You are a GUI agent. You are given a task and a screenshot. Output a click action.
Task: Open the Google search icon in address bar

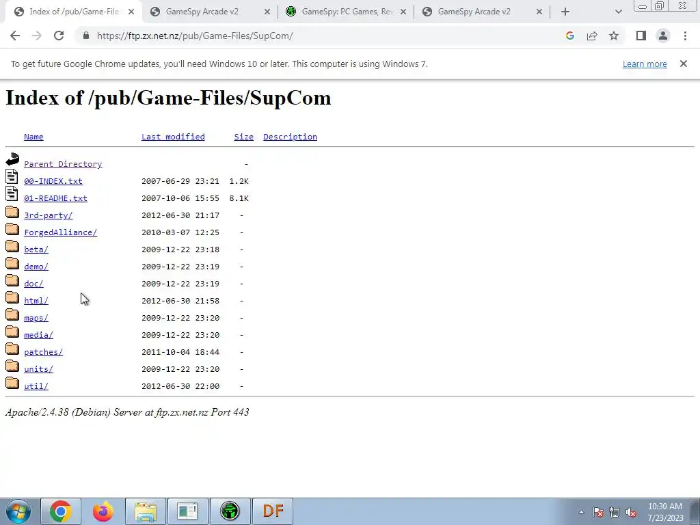[x=569, y=36]
